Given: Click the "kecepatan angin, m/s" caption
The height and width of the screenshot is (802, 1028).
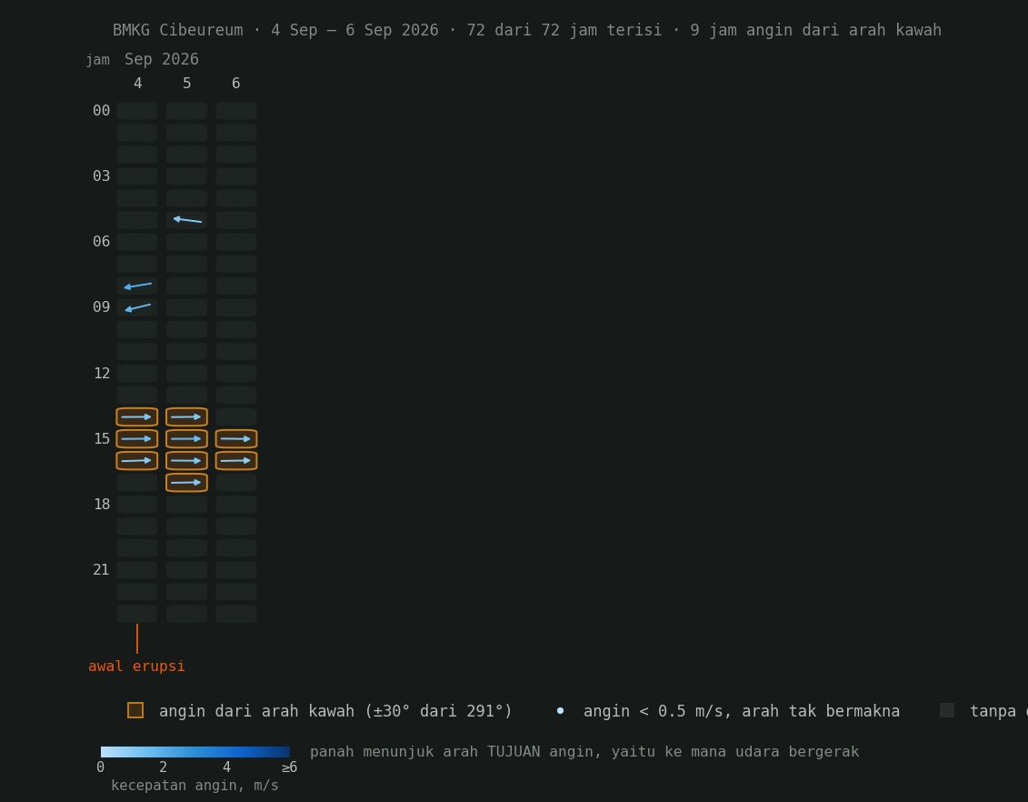Looking at the screenshot, I should pyautogui.click(x=195, y=785).
